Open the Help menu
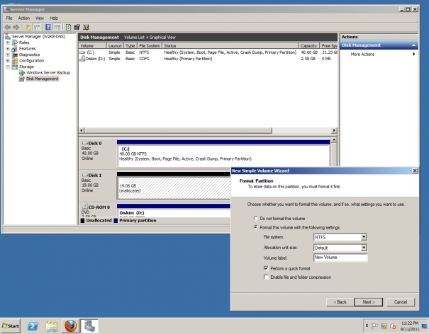Viewport: 429px width, 334px height. 54,18
